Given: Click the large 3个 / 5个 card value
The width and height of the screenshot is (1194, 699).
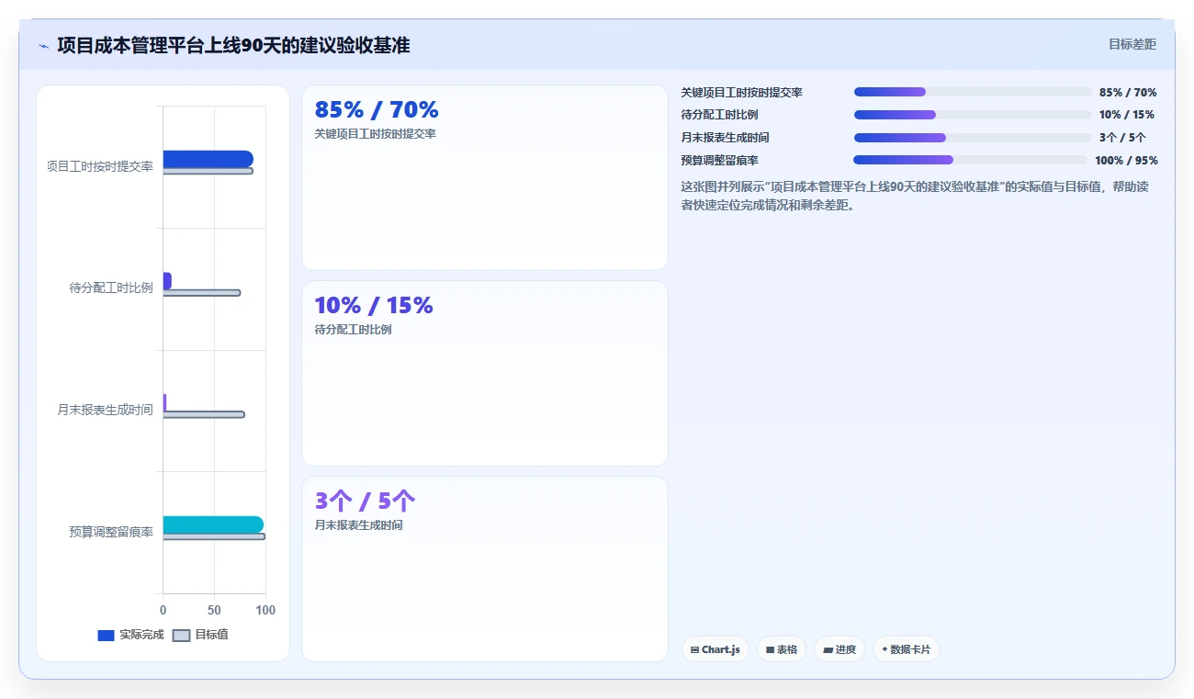Looking at the screenshot, I should pyautogui.click(x=365, y=502).
